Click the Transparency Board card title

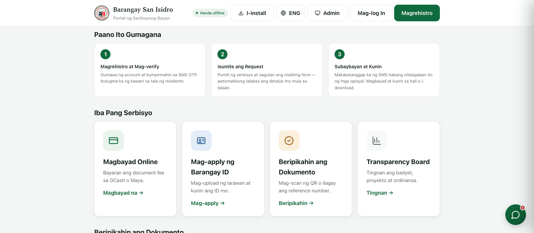[x=398, y=162]
